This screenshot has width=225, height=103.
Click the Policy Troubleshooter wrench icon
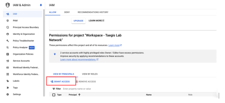(x=7, y=41)
